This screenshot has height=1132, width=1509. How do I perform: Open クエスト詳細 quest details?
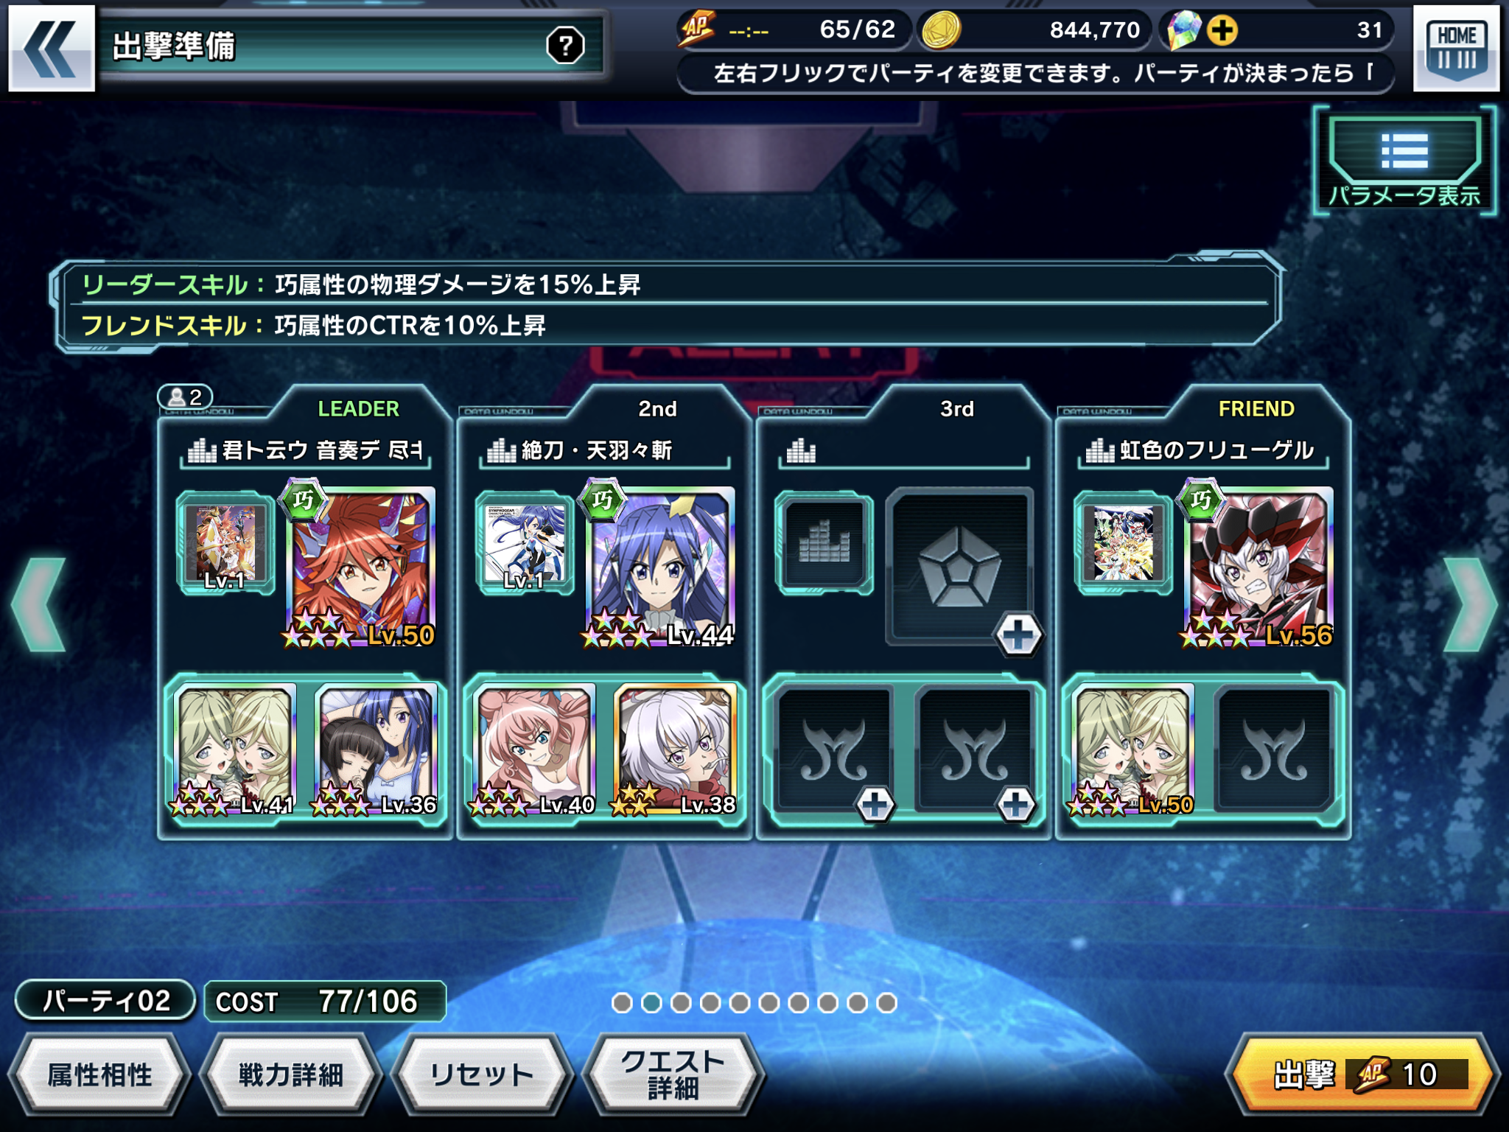pos(673,1075)
